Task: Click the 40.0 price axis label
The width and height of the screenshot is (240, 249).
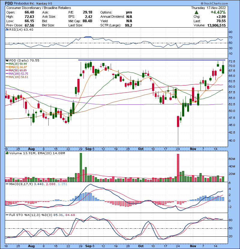Action: point(232,140)
